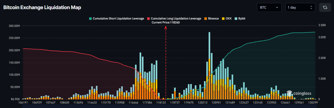Click the 107667 price axis label
This screenshot has width=334, height=108.
[51, 103]
